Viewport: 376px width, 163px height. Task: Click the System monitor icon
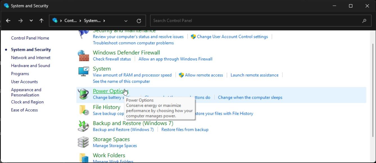pyautogui.click(x=83, y=71)
